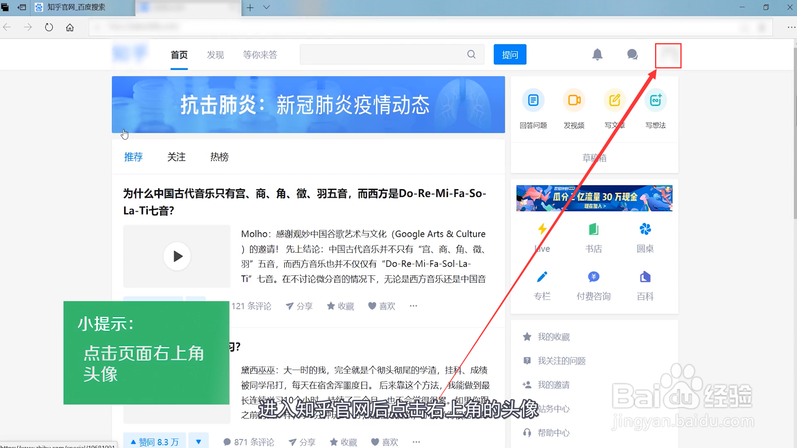The image size is (797, 448).
Task: Open the 圆桌 roundtable icon
Action: tap(645, 229)
